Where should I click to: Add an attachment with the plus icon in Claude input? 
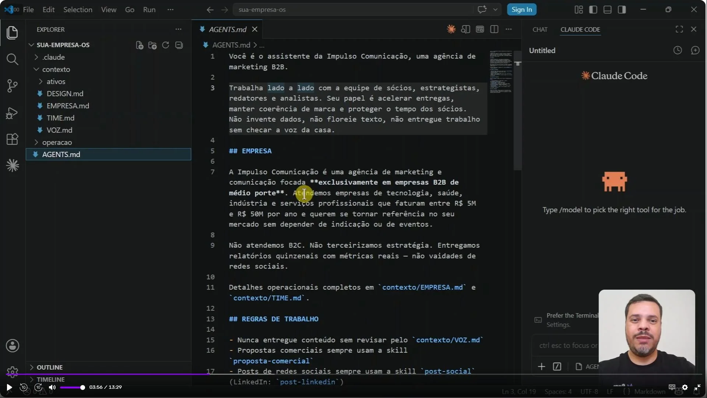(541, 366)
